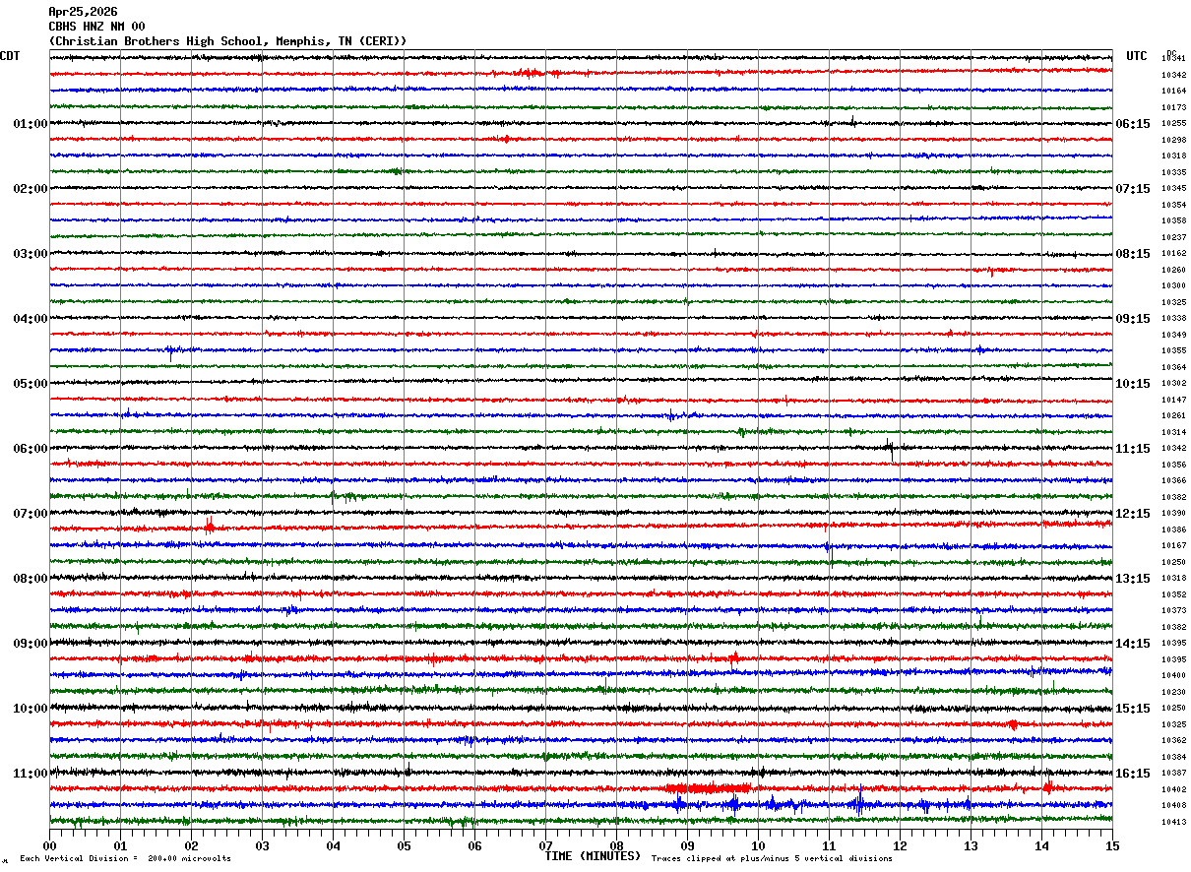This screenshot has height=872, width=1191.
Task: Click the Christian Brothers High School station name
Action: (x=227, y=41)
